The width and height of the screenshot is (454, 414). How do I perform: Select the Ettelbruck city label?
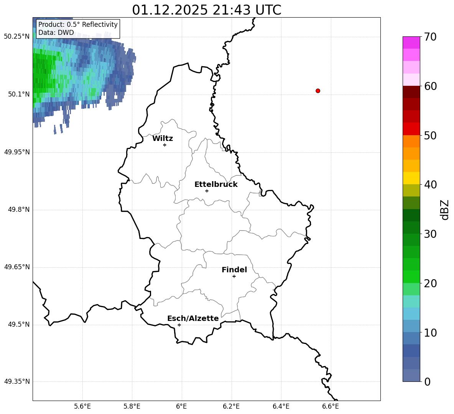pyautogui.click(x=216, y=185)
